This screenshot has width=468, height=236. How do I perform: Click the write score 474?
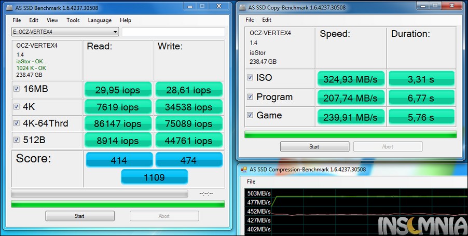pyautogui.click(x=189, y=160)
